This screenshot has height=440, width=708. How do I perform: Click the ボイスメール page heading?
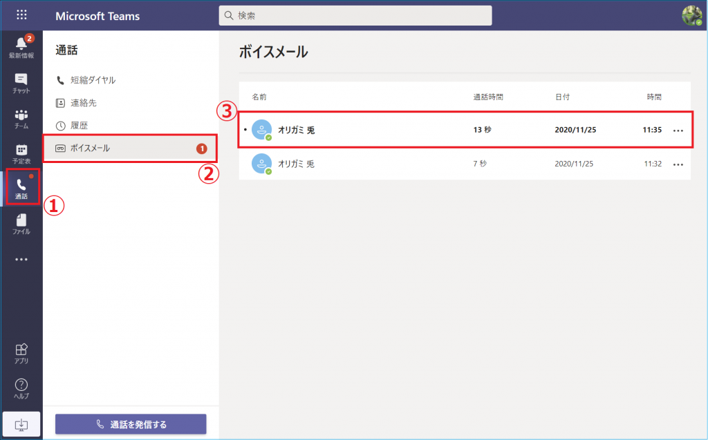coord(273,52)
